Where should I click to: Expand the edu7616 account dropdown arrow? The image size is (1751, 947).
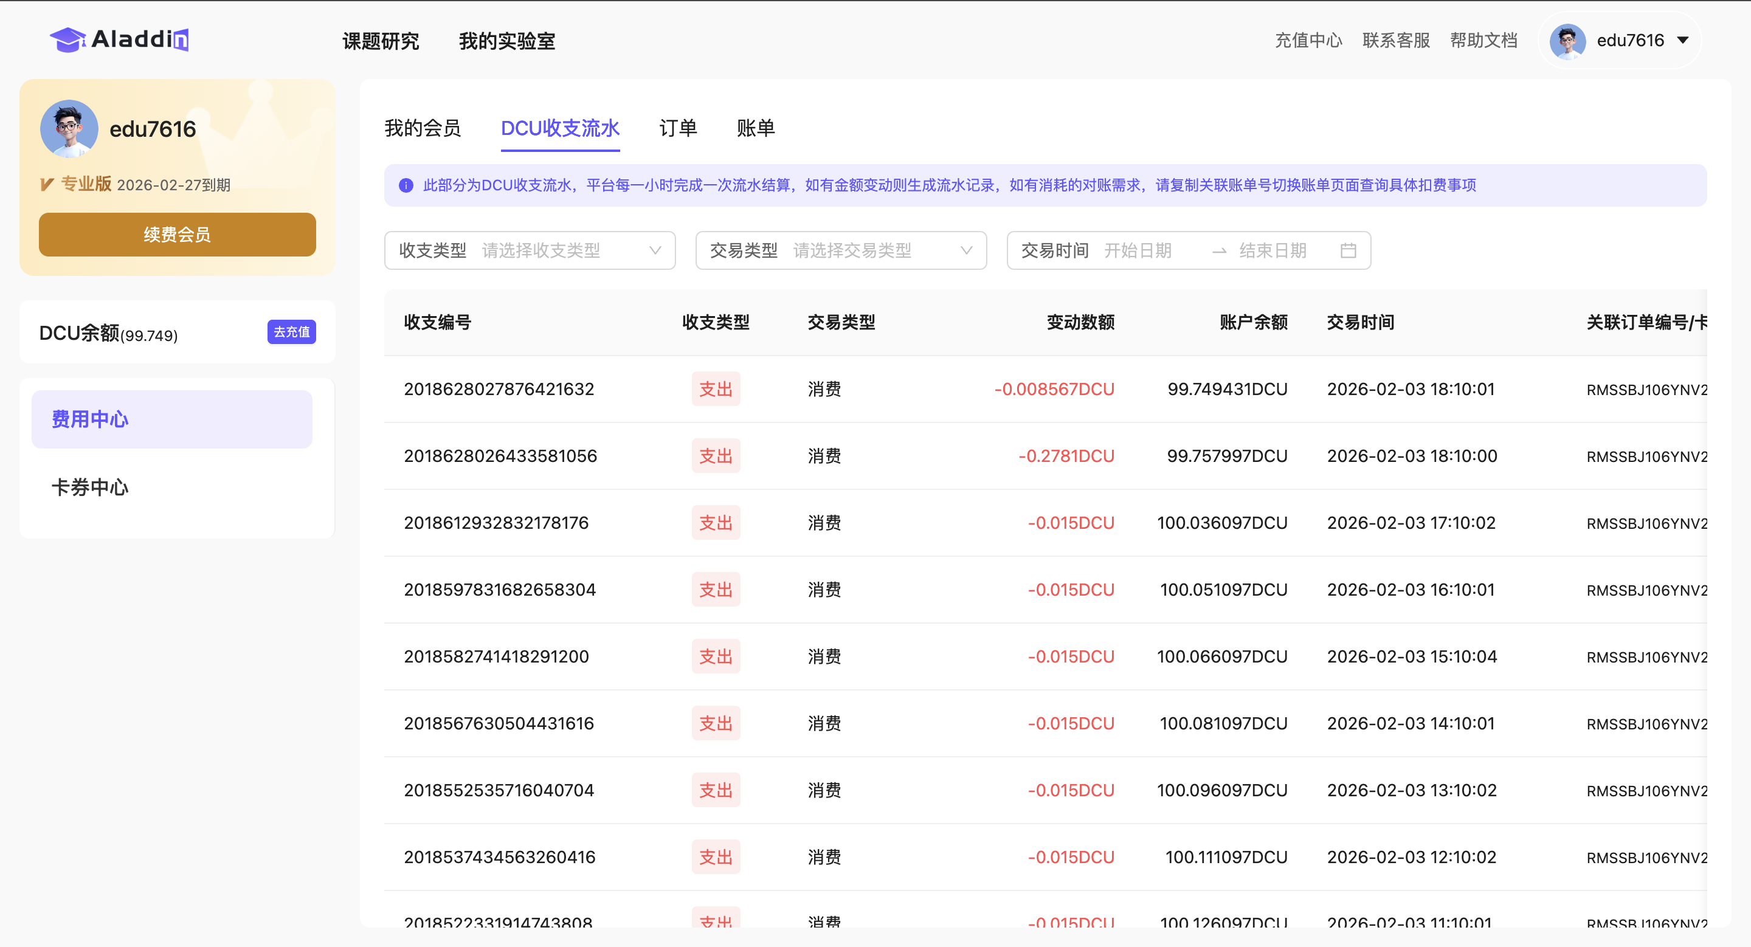point(1683,41)
